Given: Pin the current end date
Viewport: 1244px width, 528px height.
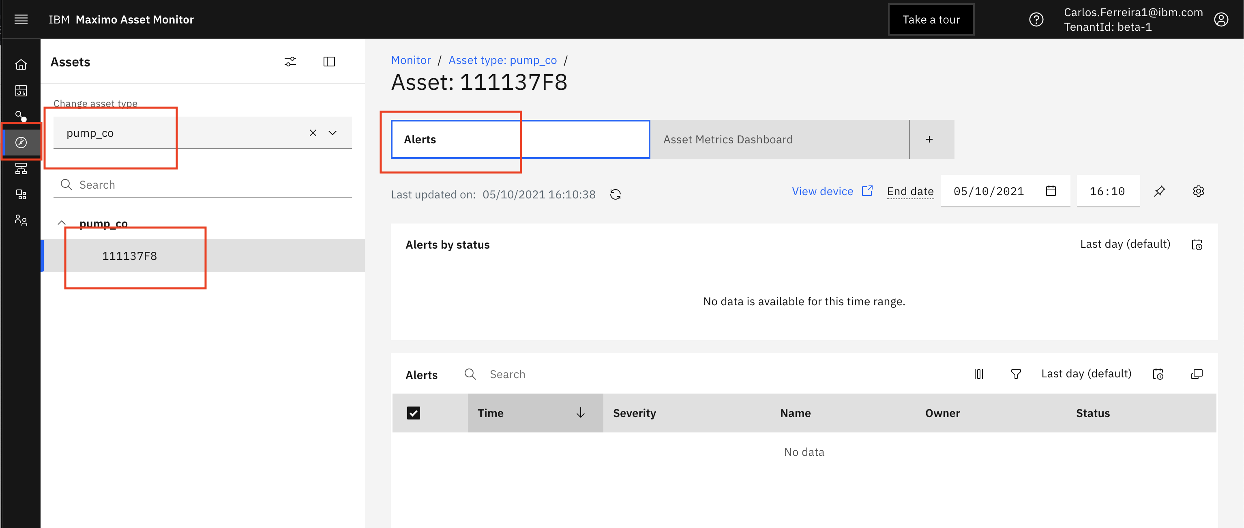Looking at the screenshot, I should pyautogui.click(x=1160, y=192).
